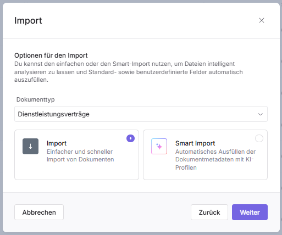Viewport: 282px width, 235px height.
Task: Click the 'Automatisches Ausfüllen der Dokumentmetadaten' description
Action: (x=215, y=160)
